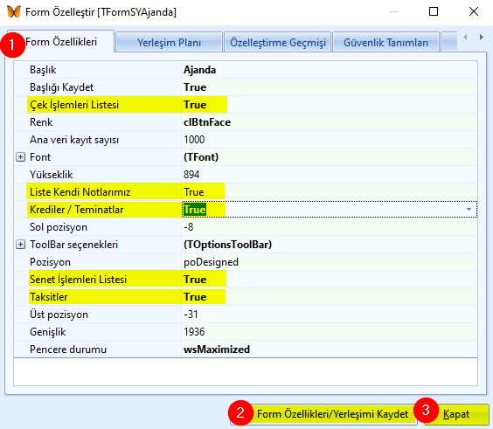Select the Ana veri kayıt sayısı label
Image resolution: width=493 pixels, height=429 pixels.
pos(74,140)
